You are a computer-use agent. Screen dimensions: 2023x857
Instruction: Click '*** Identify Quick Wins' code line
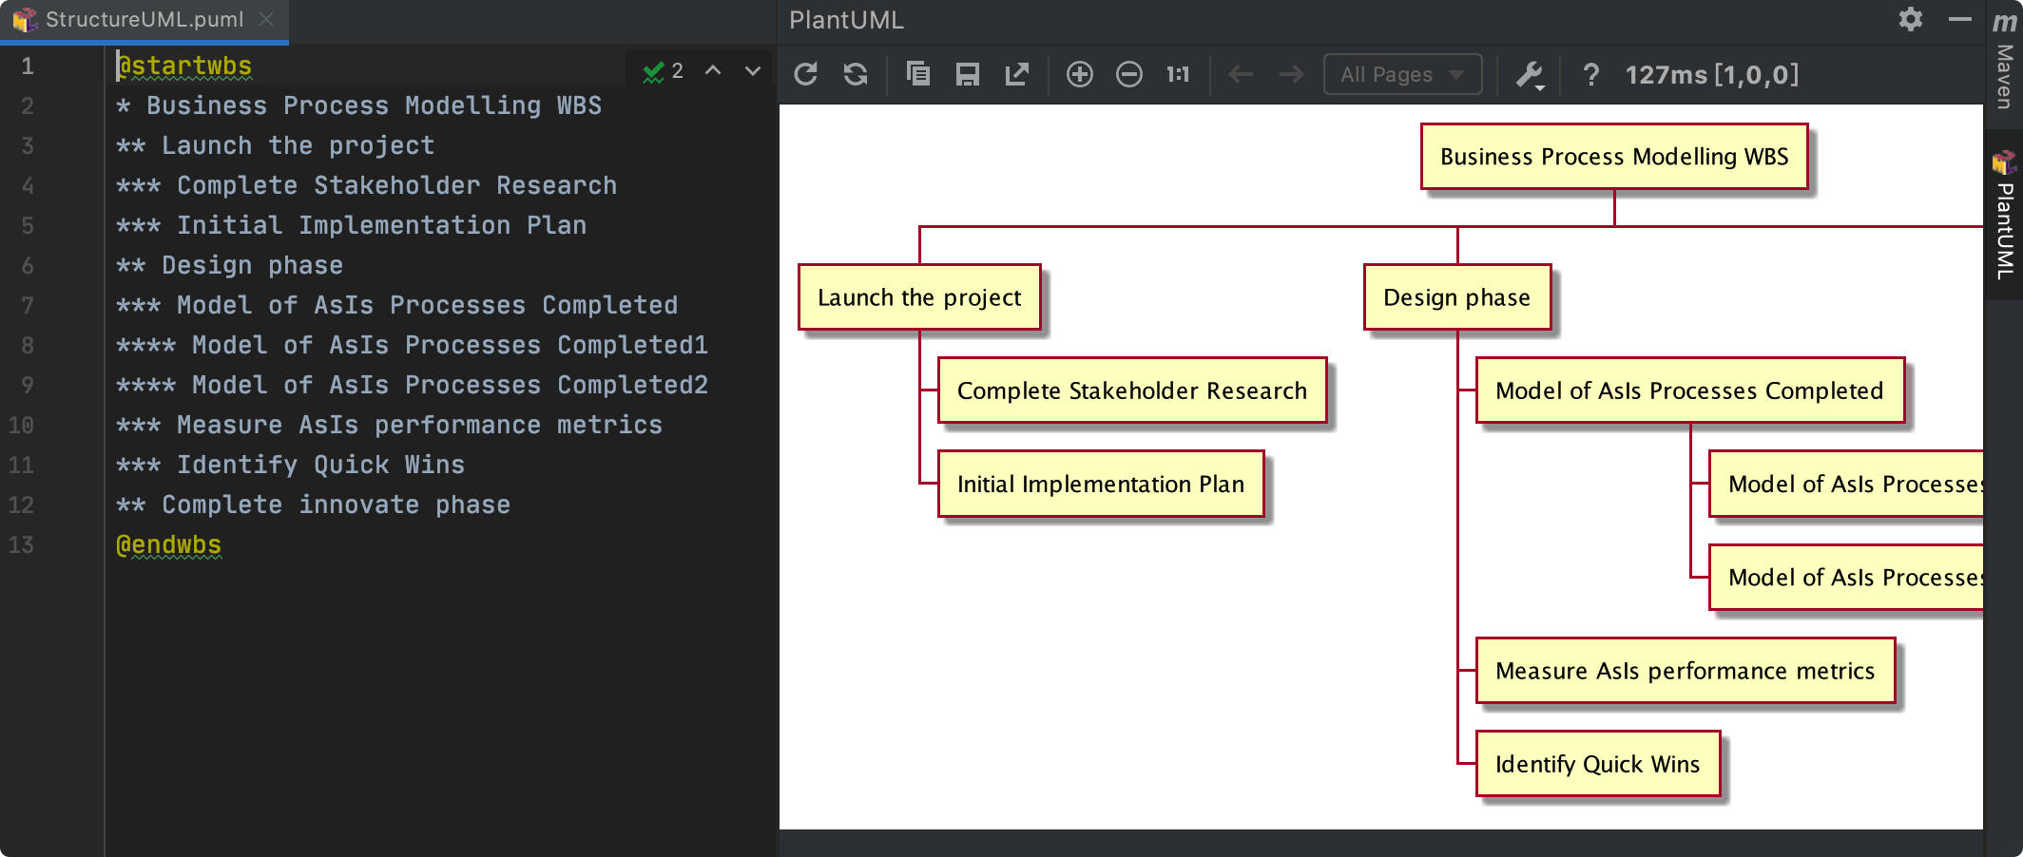point(290,465)
